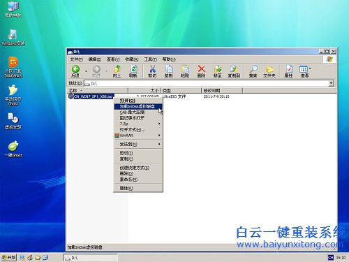Open Windows安装 desktop icon
This screenshot has width=349, height=262.
point(13,37)
